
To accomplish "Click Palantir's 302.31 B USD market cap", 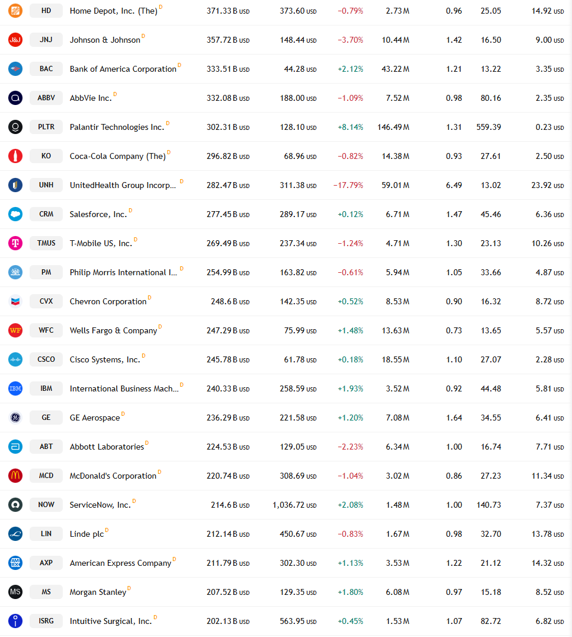I will pyautogui.click(x=228, y=127).
